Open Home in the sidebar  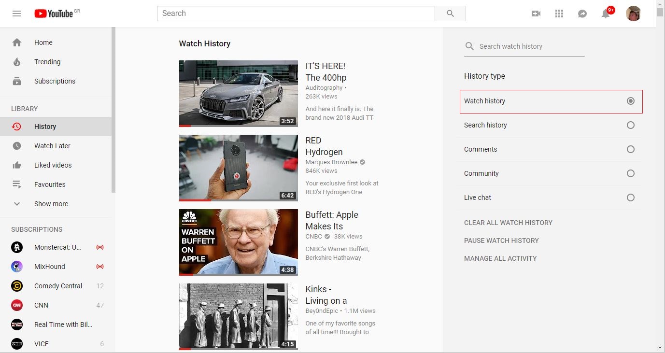coord(56,42)
